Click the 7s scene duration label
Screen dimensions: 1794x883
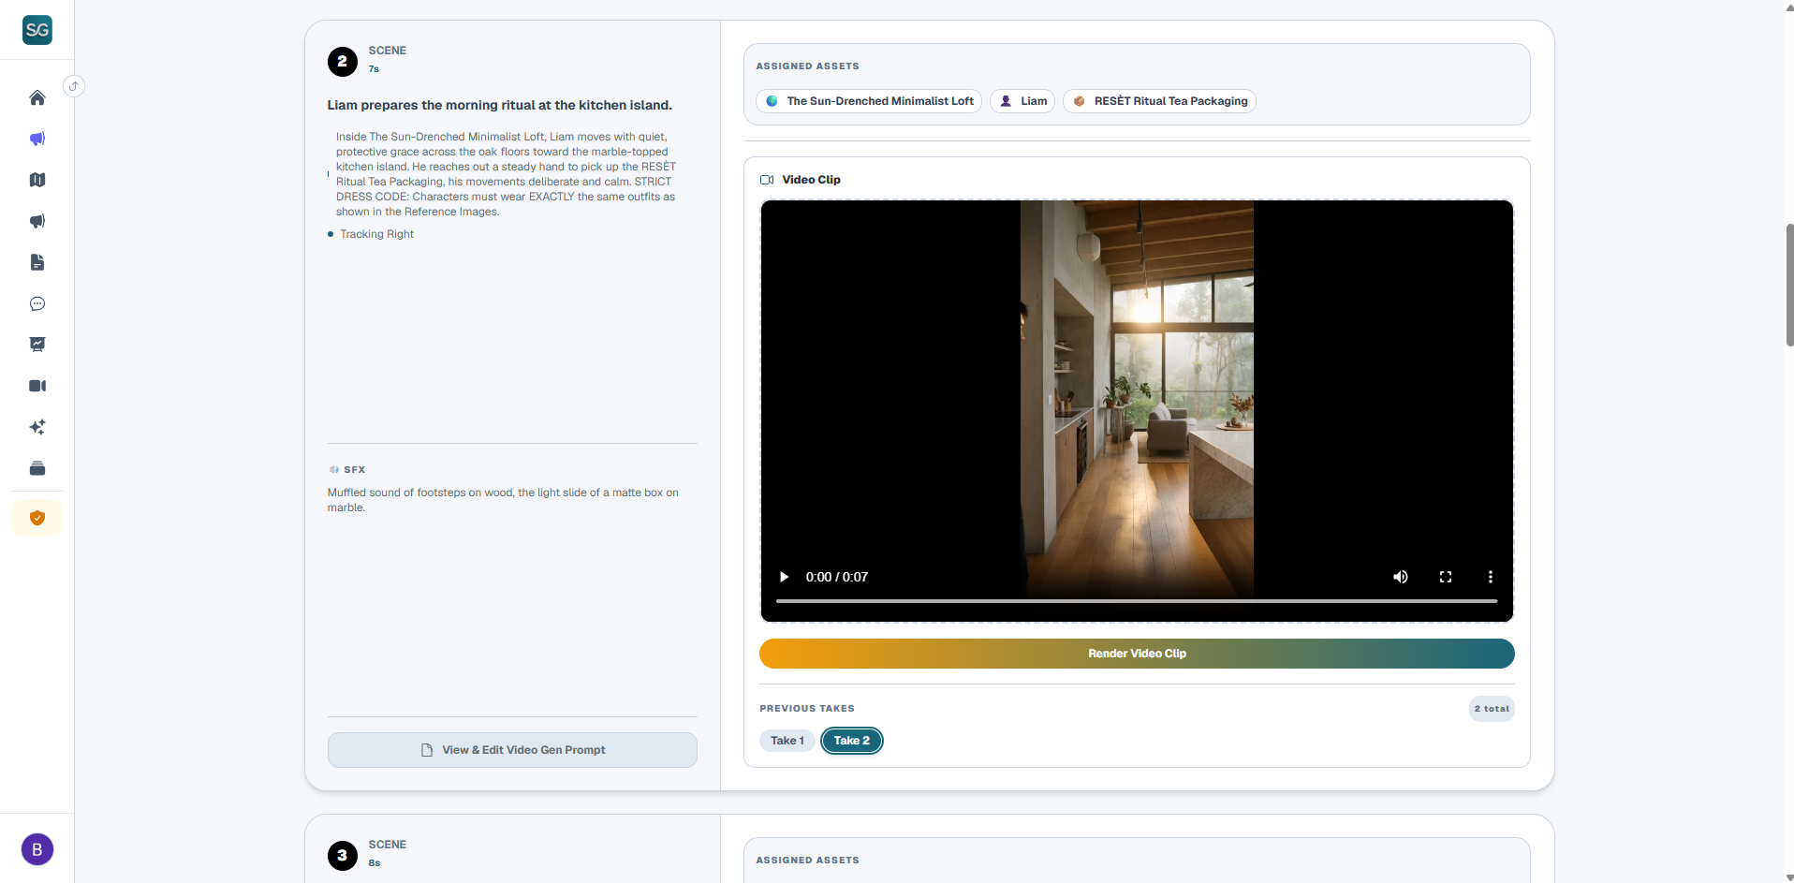pyautogui.click(x=374, y=69)
